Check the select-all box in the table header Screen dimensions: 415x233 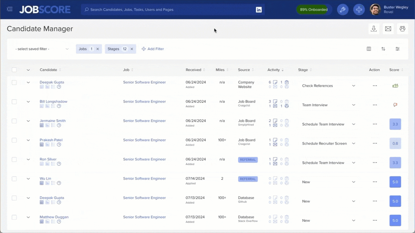tap(14, 69)
